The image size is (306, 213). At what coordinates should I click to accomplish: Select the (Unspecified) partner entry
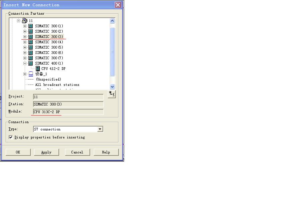click(49, 79)
